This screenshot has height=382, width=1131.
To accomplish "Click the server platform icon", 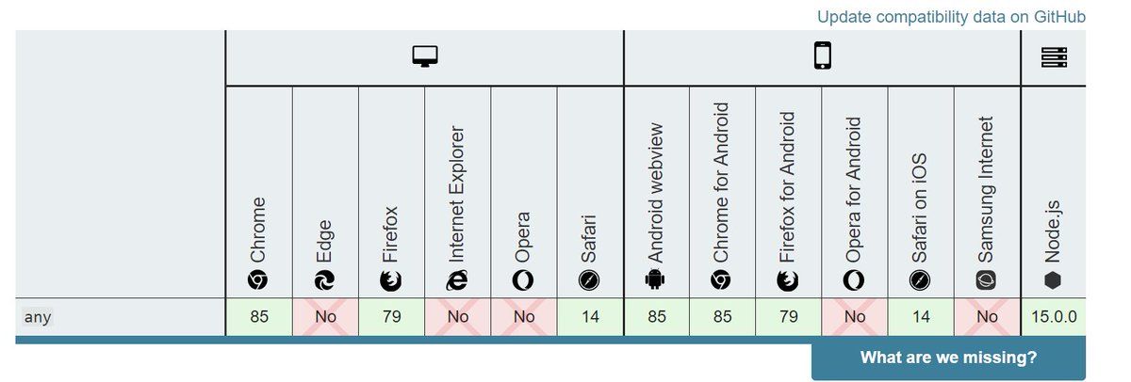I will click(x=1054, y=57).
